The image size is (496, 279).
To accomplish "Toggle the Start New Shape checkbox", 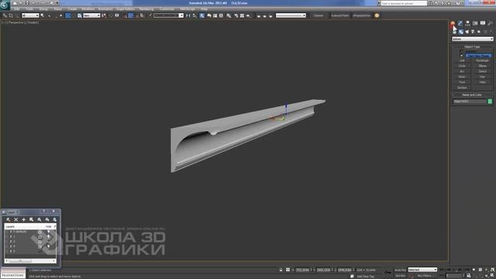I will click(x=461, y=55).
